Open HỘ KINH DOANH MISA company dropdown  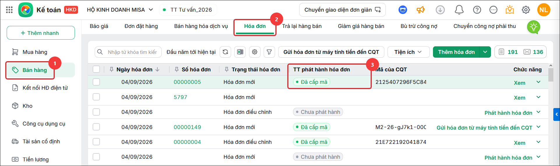[120, 10]
